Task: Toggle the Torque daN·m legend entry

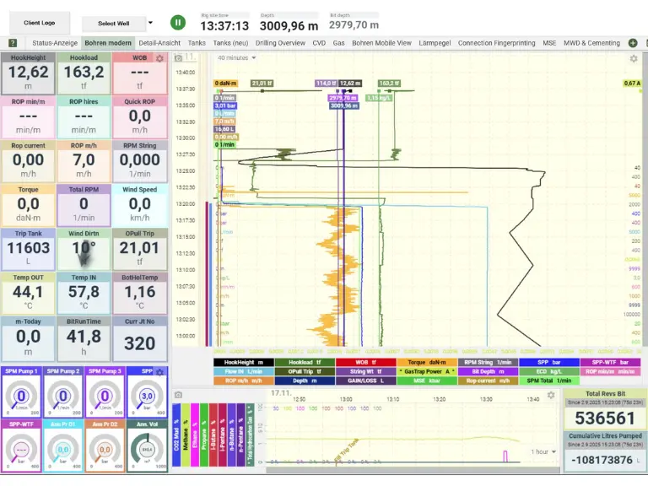Action: [427, 362]
